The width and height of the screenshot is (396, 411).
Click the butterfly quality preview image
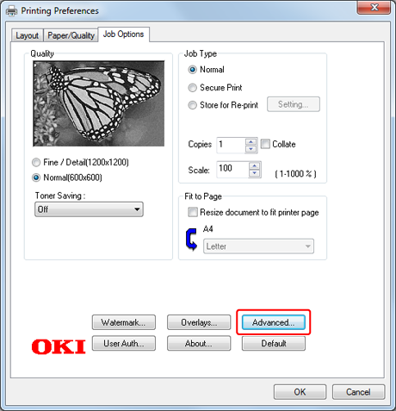99,103
